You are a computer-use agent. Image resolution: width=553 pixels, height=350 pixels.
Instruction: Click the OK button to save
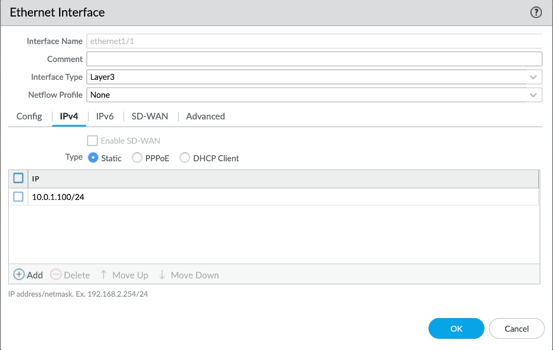456,328
